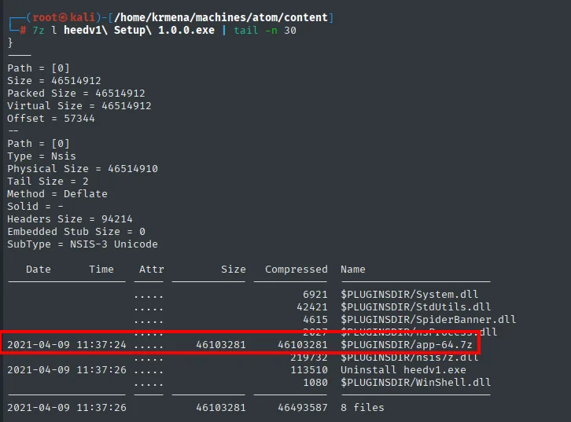Screen dimensions: 571x422
Task: Click the first 'Path = [0]' line
Action: 39,68
